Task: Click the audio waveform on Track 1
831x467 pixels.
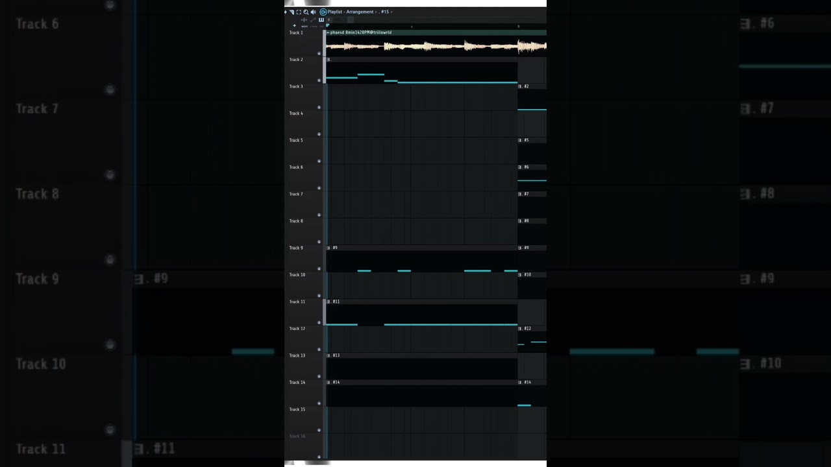Action: click(436, 46)
